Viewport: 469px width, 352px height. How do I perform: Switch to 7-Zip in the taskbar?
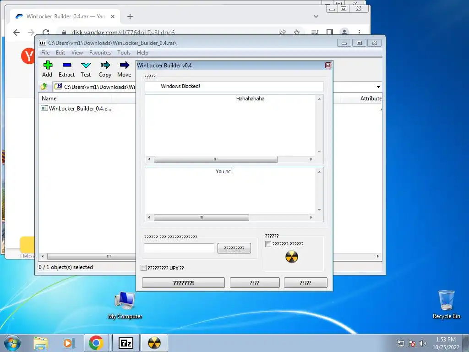click(125, 343)
